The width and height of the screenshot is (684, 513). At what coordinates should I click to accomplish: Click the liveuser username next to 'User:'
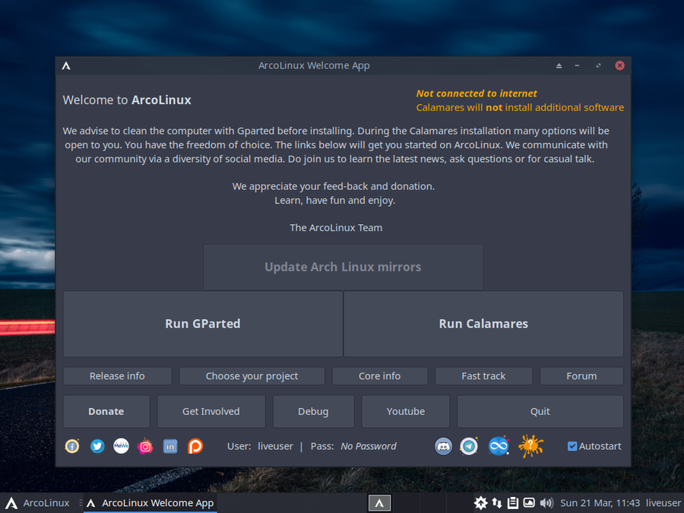275,446
